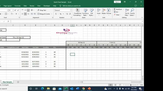
Task: Expand the formula bar
Action: click(142, 21)
